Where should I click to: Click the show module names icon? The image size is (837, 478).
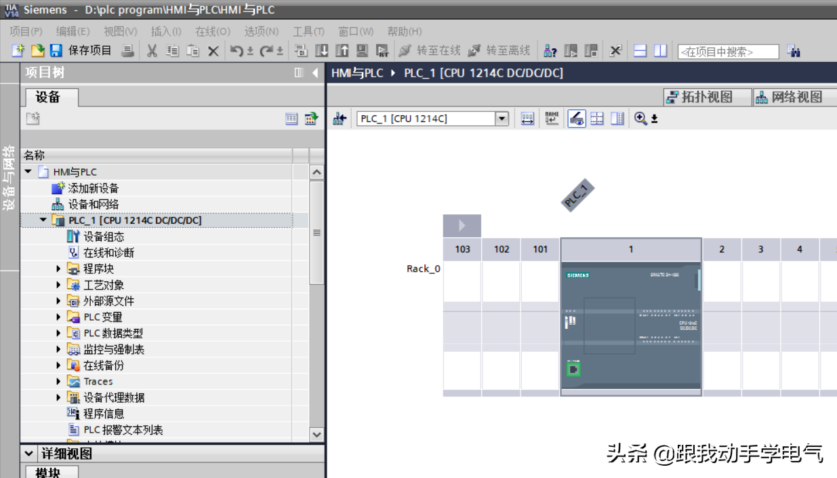coord(552,119)
